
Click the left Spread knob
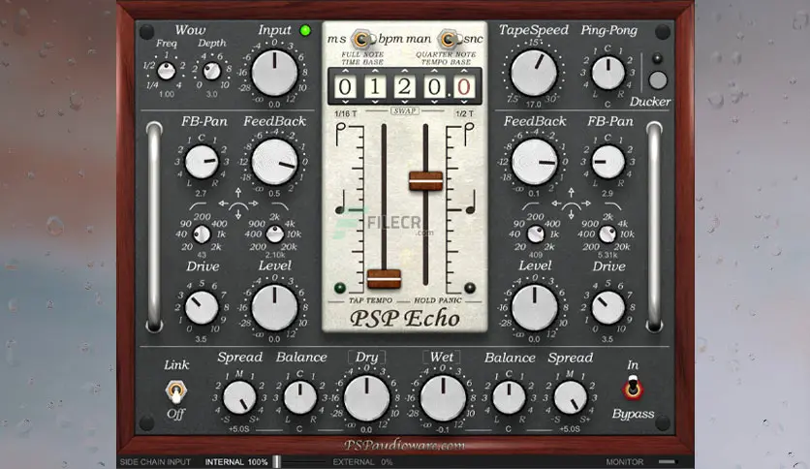239,397
